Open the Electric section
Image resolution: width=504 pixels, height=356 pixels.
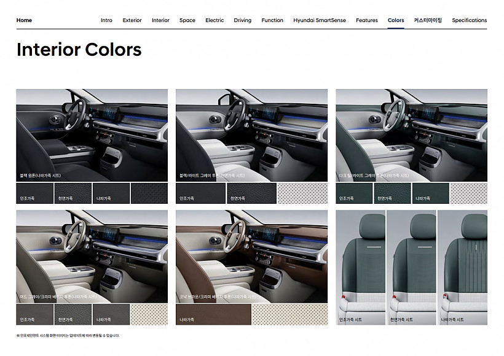pyautogui.click(x=215, y=20)
